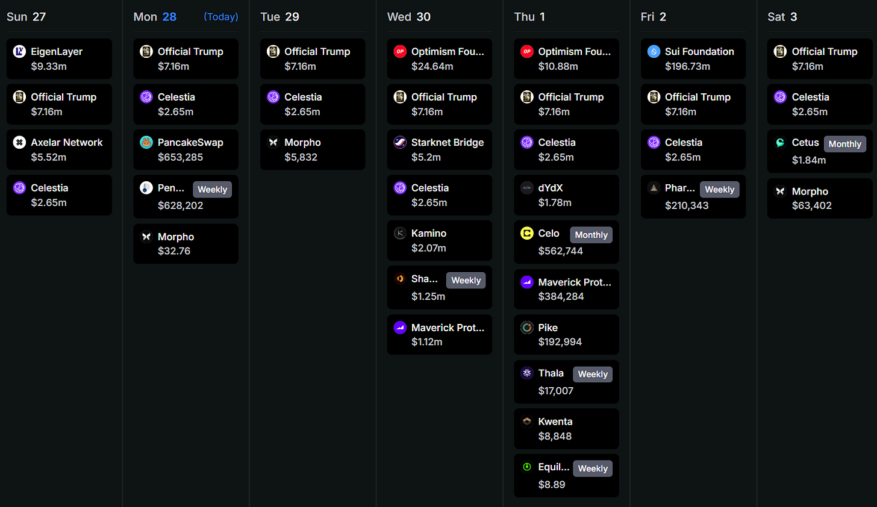The height and width of the screenshot is (507, 877).
Task: Click the Weekly badge on Monday's Pen... card
Action: (x=213, y=189)
